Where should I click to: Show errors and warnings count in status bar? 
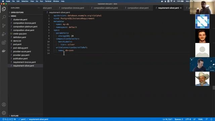(9, 119)
